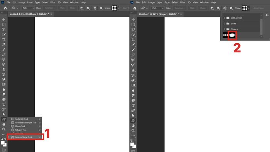Close Untitled-1 tab in right window
Viewport: 270px width, 152px height.
pos(181,14)
